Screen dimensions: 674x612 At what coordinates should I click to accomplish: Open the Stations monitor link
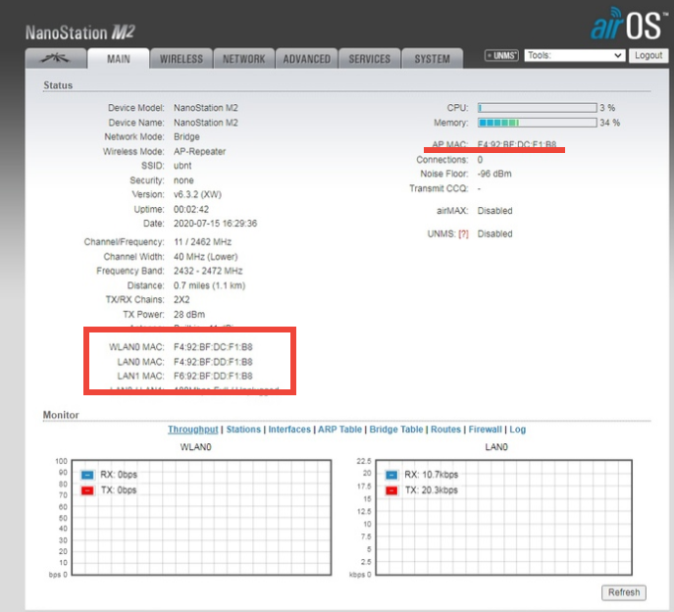point(243,430)
